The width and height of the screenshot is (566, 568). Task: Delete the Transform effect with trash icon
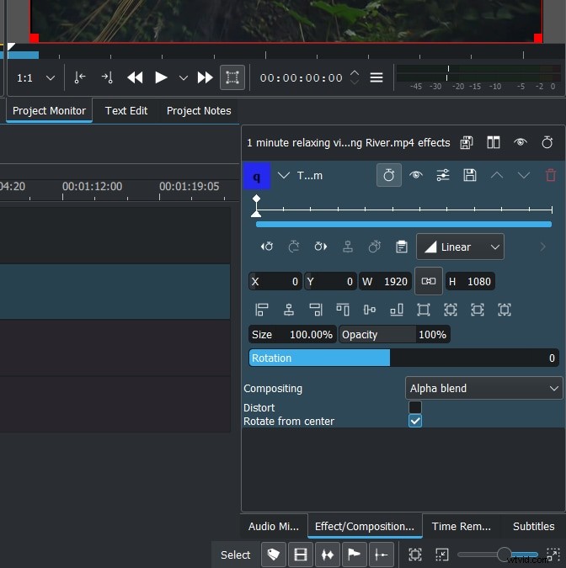(x=551, y=175)
